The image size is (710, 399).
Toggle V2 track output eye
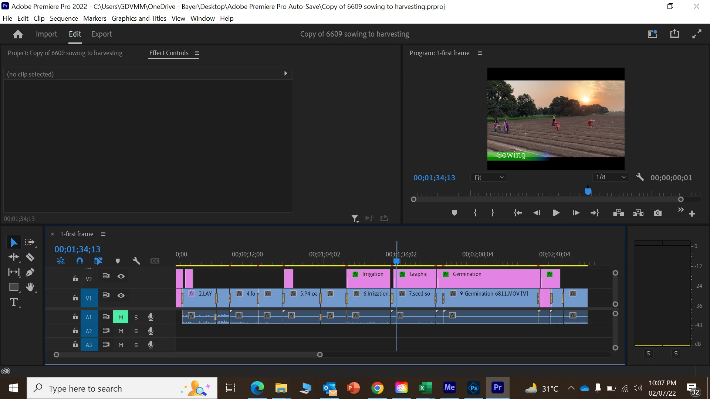pos(121,276)
